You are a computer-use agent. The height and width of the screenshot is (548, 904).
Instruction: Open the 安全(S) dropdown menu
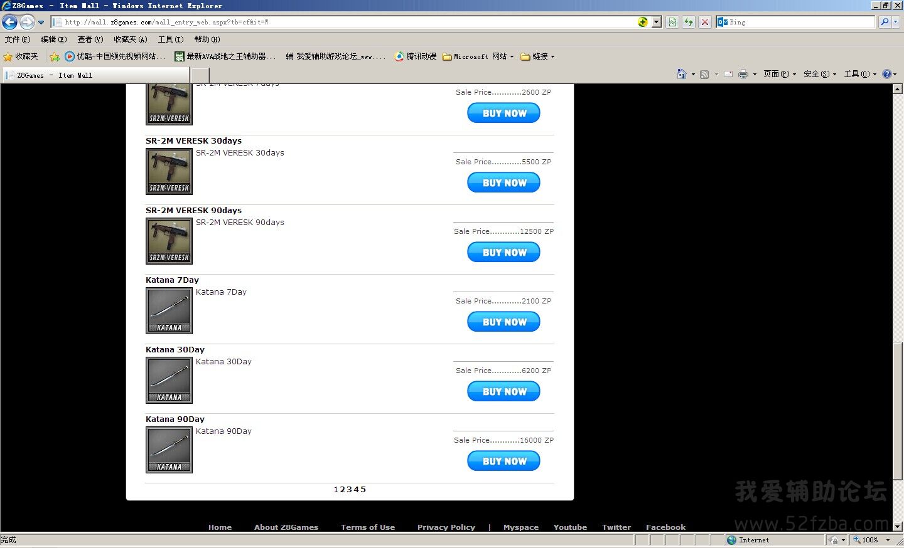tap(820, 74)
